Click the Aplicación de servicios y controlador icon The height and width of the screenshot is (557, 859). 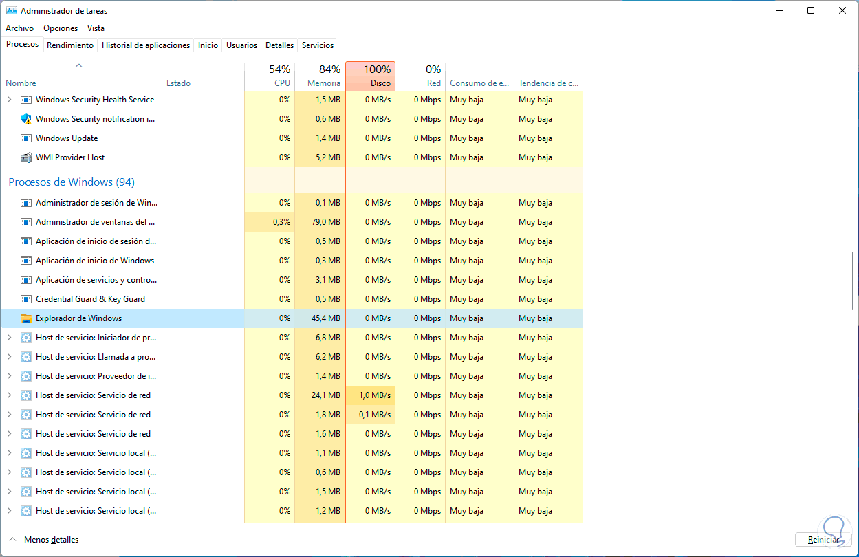tap(26, 280)
